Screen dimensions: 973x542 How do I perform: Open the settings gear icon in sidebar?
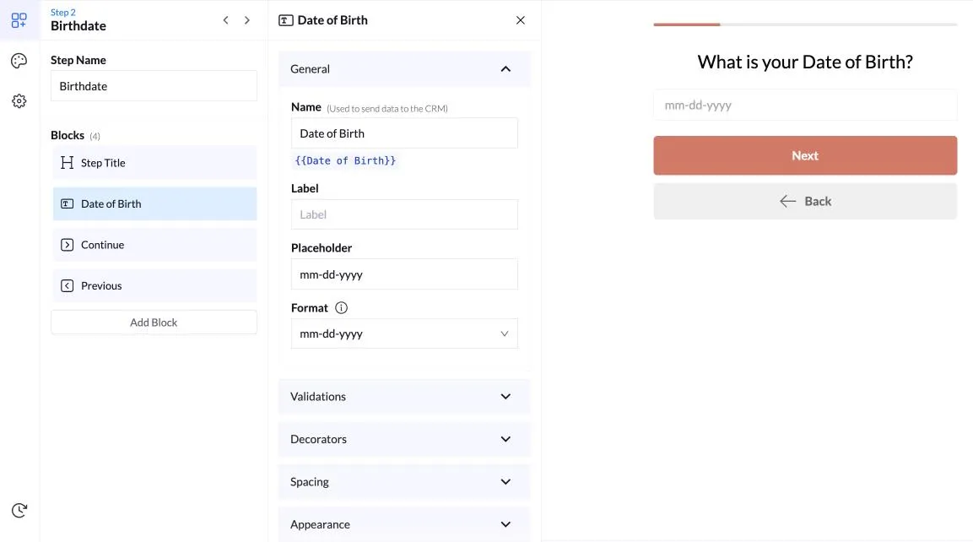pyautogui.click(x=19, y=101)
